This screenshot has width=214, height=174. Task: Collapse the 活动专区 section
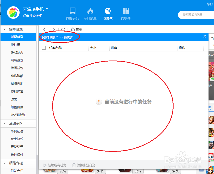[4, 123]
